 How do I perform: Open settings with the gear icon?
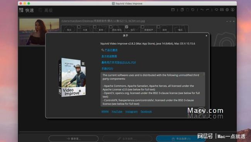pos(227,10)
